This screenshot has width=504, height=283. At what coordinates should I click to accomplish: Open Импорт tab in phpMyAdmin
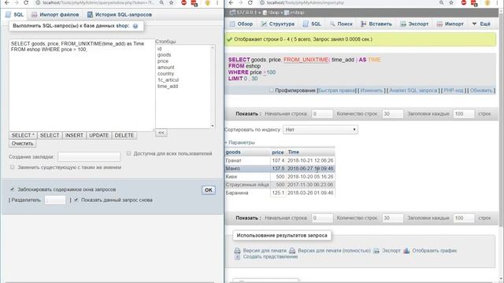450,24
